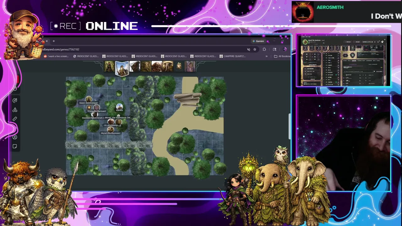The height and width of the screenshot is (226, 402).
Task: Click the character sheet window preview
Action: coord(344,61)
